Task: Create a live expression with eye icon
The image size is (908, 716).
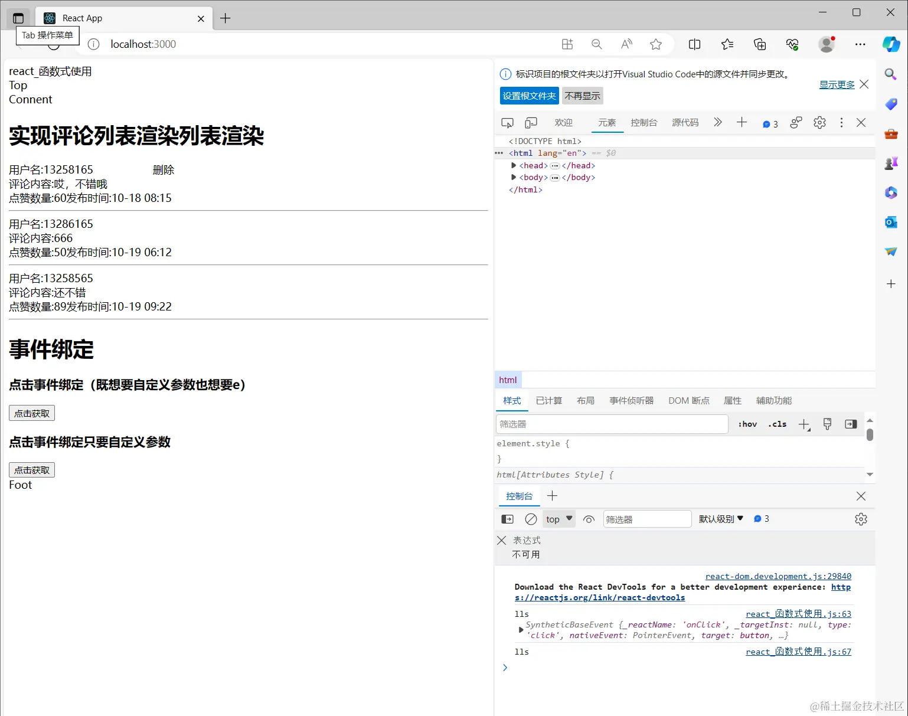Action: tap(589, 519)
